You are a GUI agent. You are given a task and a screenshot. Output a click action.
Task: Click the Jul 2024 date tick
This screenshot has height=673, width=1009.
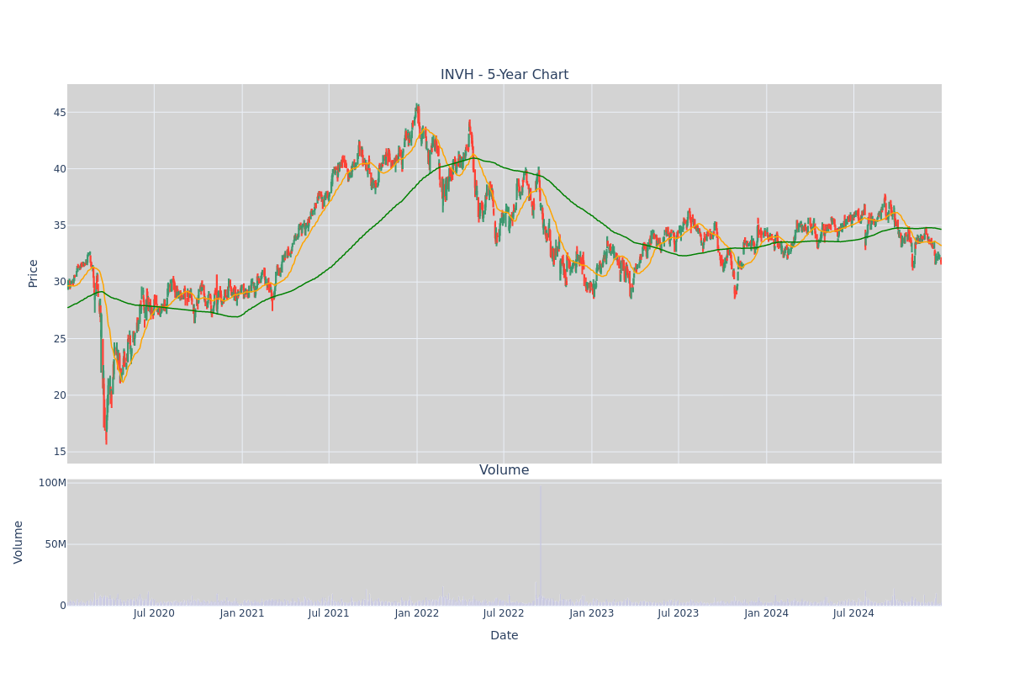[853, 613]
